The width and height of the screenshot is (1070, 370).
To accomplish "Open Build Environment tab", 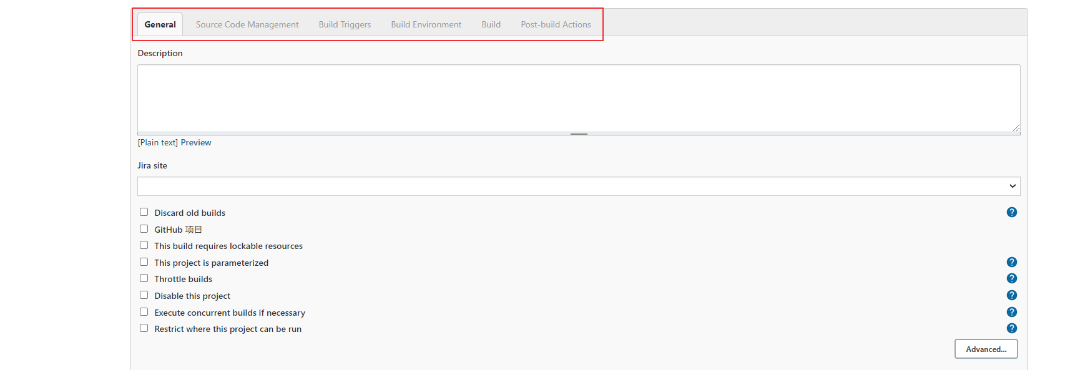I will click(x=426, y=24).
